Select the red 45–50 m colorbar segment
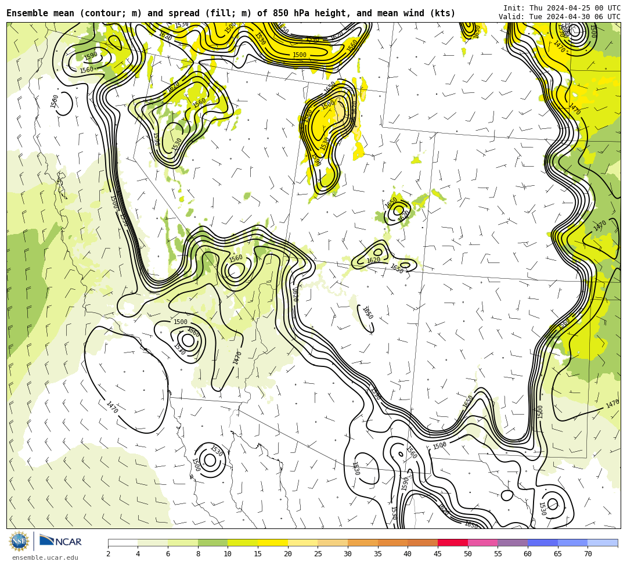This screenshot has width=627, height=565. [x=453, y=542]
